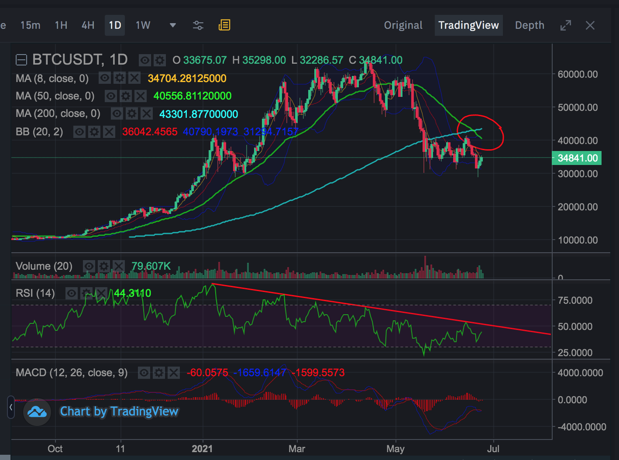Open MA 8 settings gear
The height and width of the screenshot is (460, 619).
pyautogui.click(x=120, y=78)
